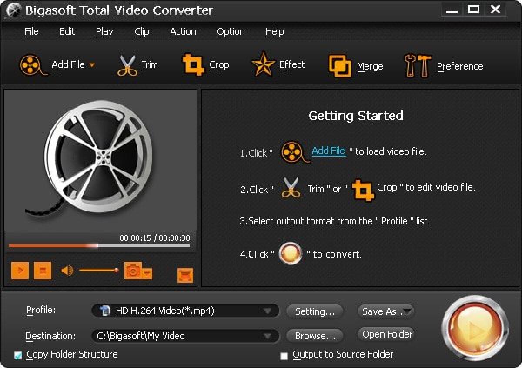The width and height of the screenshot is (522, 368).
Task: Check Output to Source Folder
Action: (x=284, y=355)
